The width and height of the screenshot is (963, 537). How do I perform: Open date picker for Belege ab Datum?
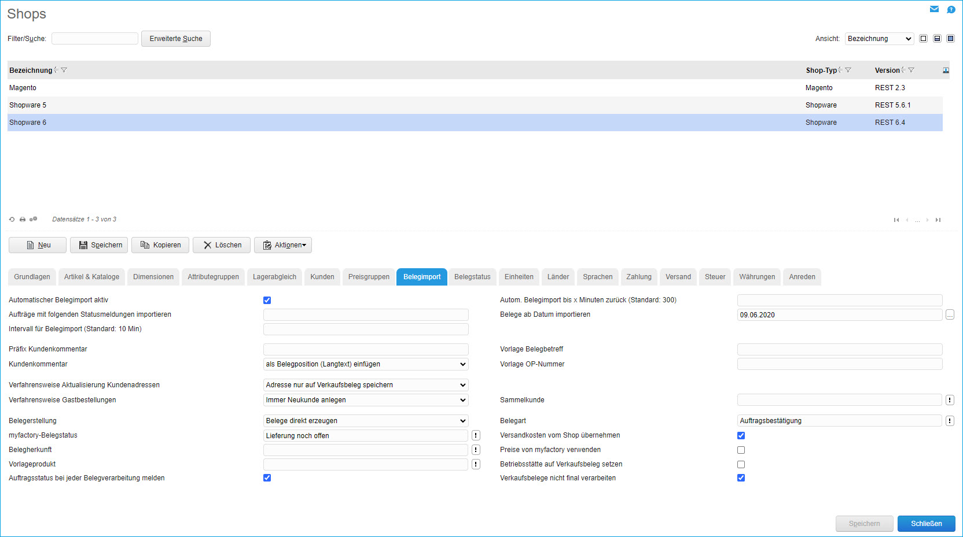coord(950,315)
